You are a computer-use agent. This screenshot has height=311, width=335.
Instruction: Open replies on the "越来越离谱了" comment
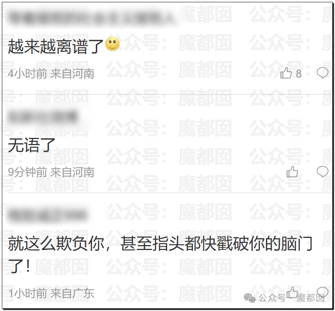(322, 73)
